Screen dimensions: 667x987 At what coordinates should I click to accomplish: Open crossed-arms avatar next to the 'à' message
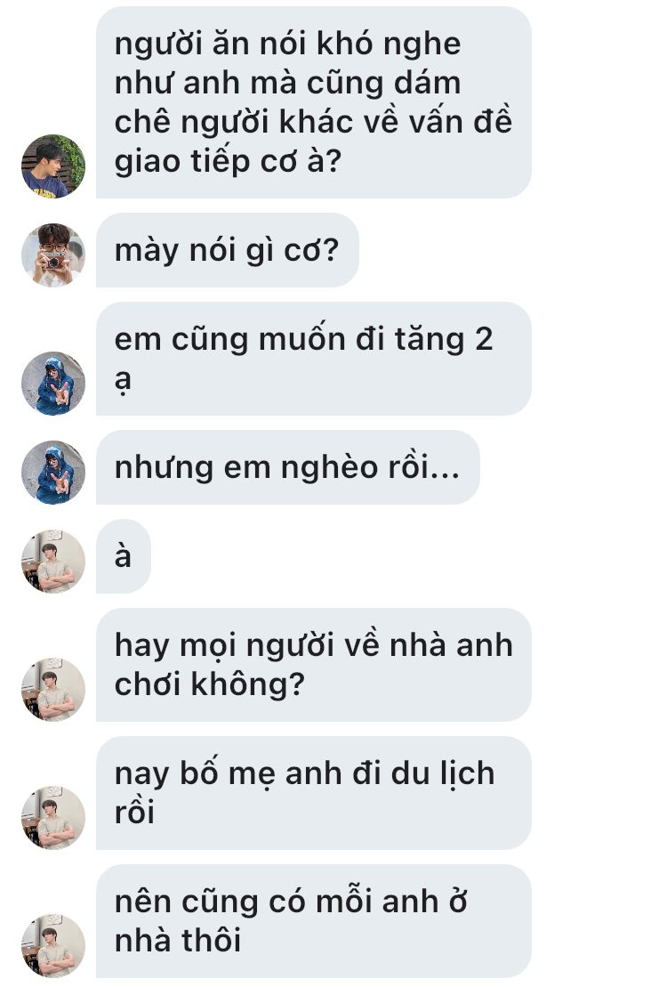click(53, 561)
